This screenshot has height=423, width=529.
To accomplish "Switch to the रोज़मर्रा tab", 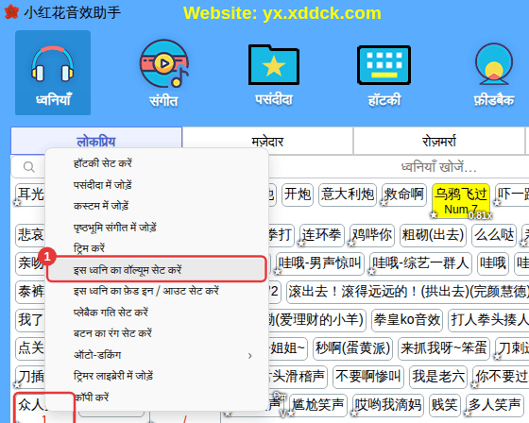I will coord(439,141).
